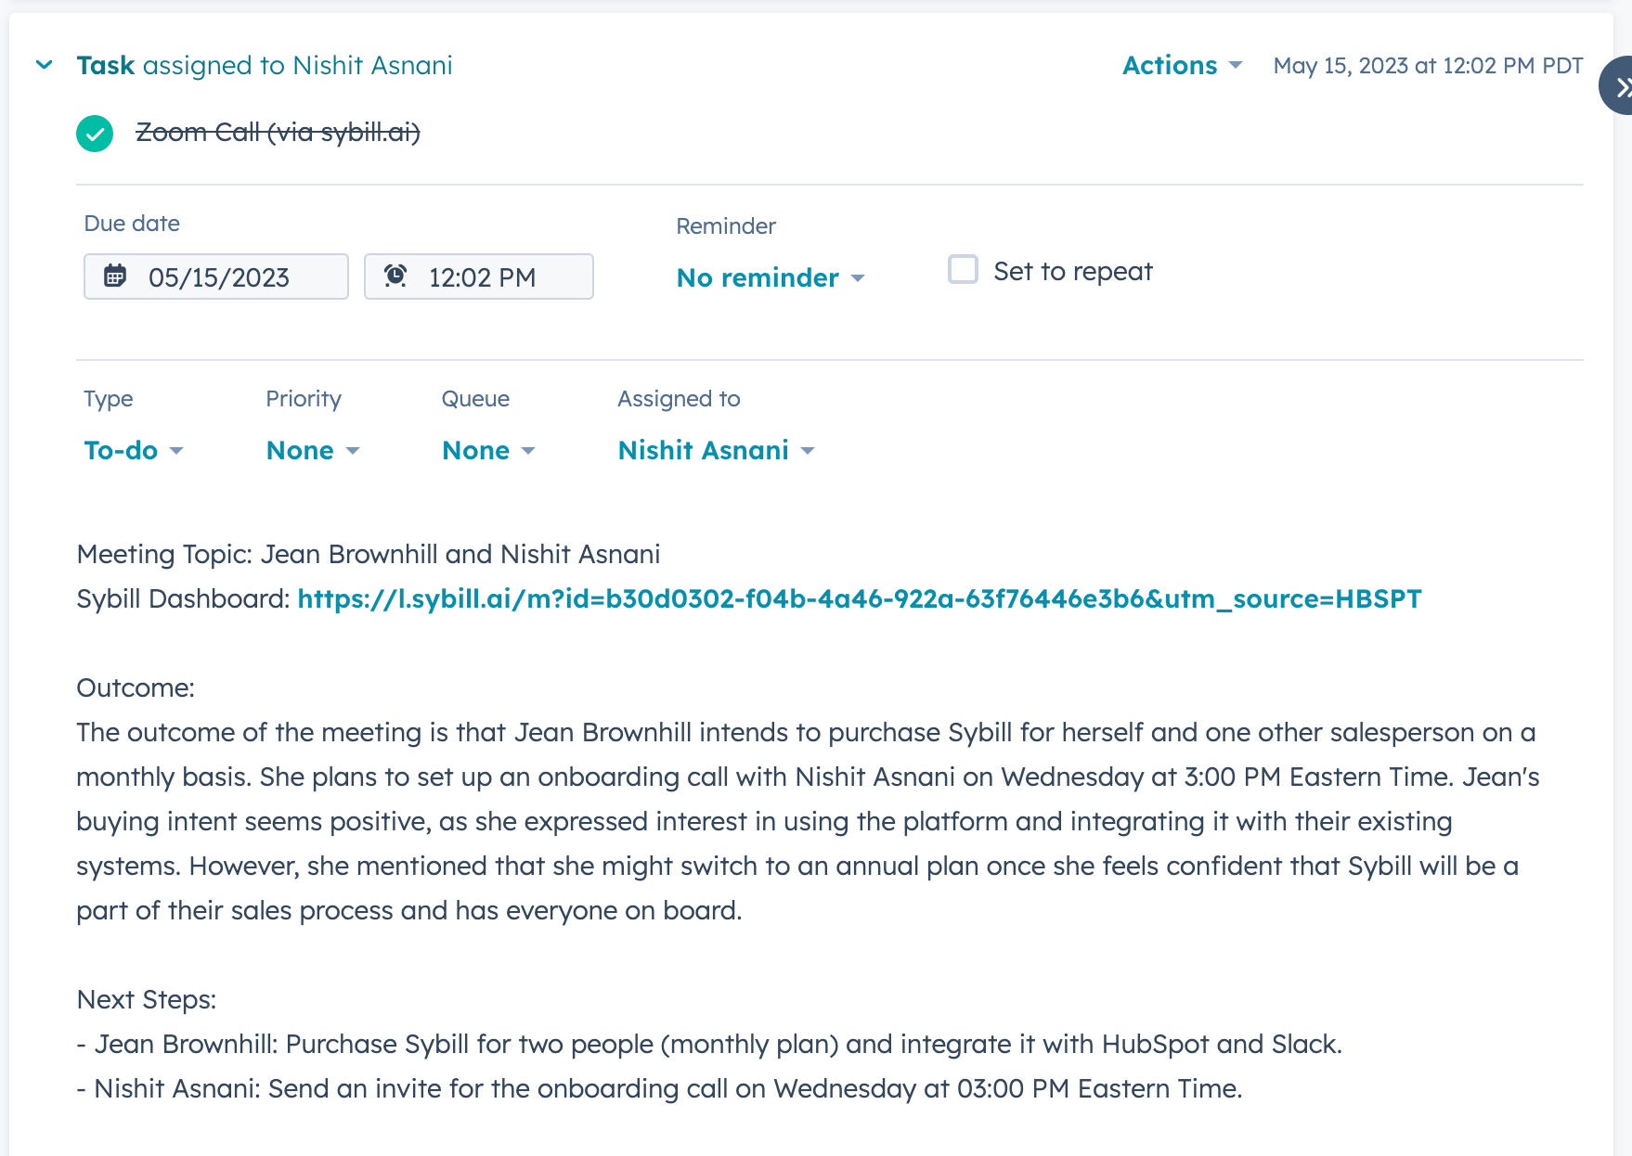
Task: Click the Outcome paragraph text
Action: tap(808, 821)
